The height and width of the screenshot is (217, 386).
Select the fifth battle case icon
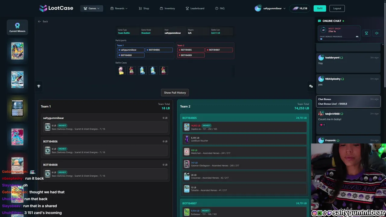[x=163, y=71]
